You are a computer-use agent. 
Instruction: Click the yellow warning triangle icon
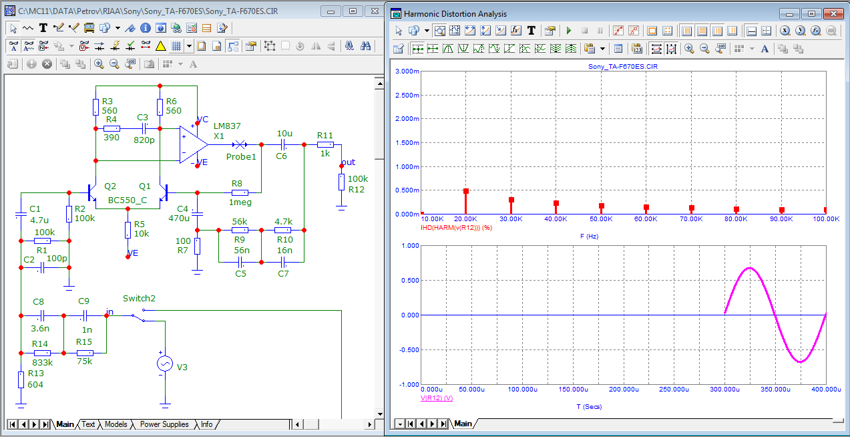[161, 46]
